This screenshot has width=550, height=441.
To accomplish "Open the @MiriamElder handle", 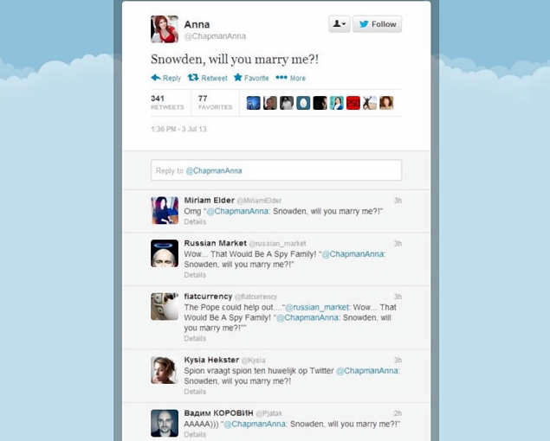I will (x=259, y=201).
